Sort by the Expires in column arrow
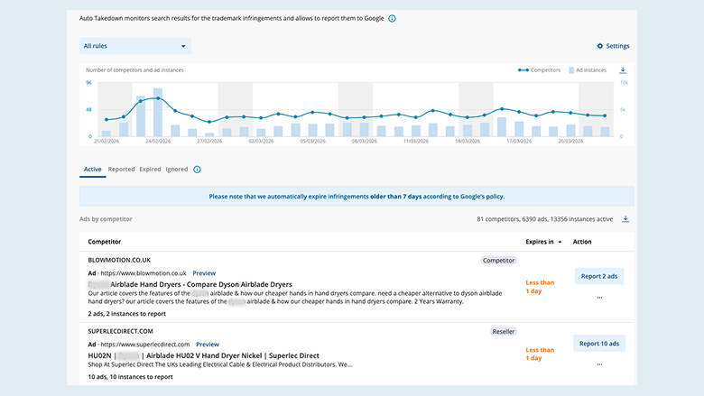The width and height of the screenshot is (704, 396). (x=560, y=242)
